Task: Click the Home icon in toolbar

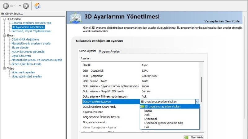Action: (x=38, y=6)
